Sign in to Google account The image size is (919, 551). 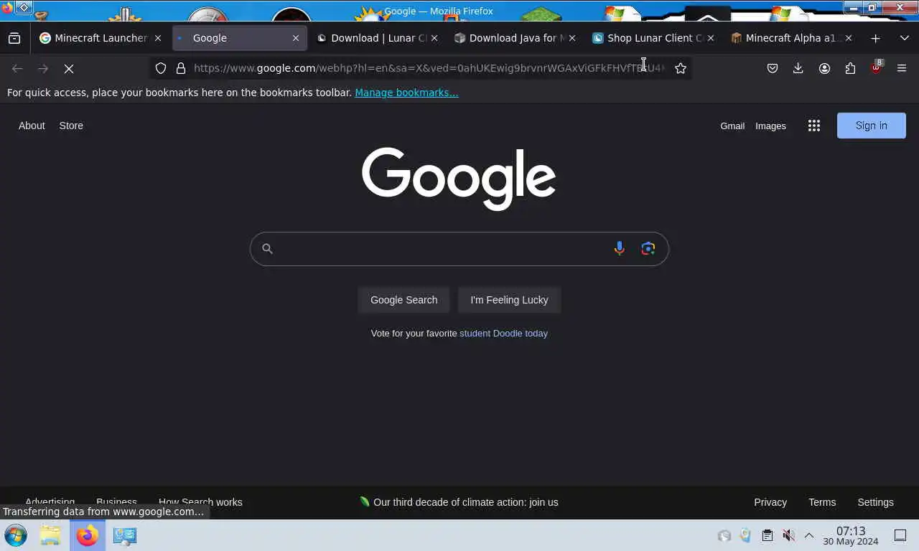click(872, 126)
